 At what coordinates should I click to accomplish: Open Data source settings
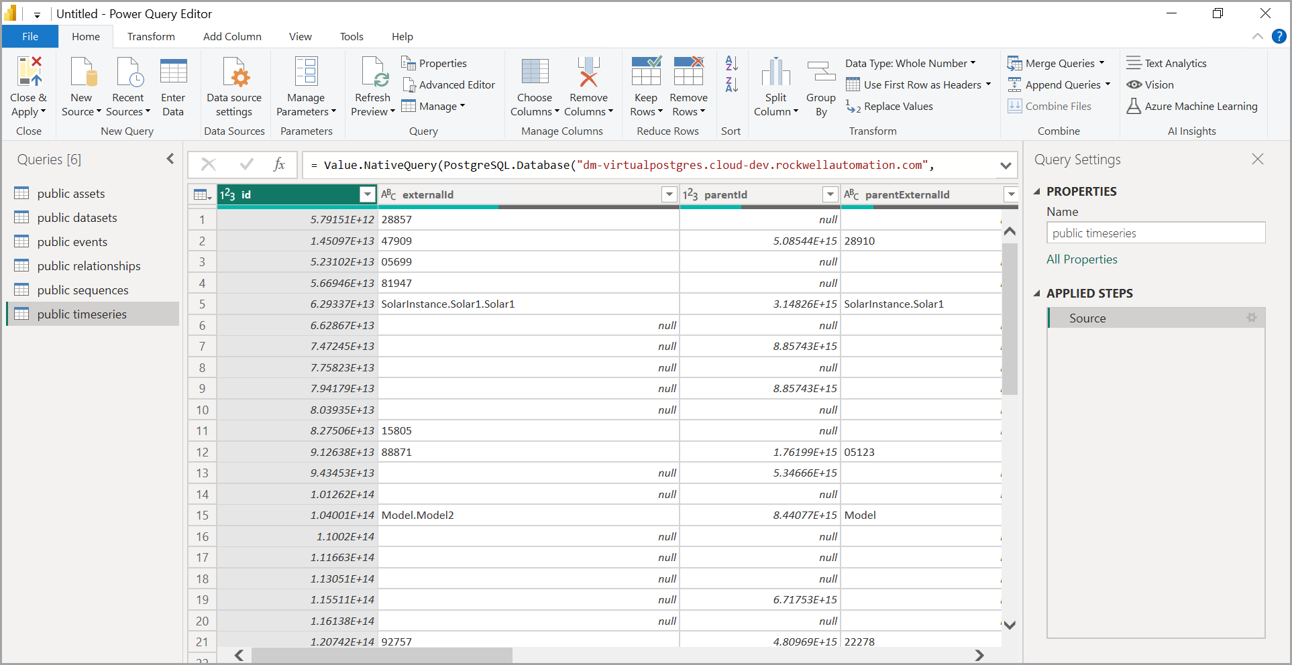[234, 72]
